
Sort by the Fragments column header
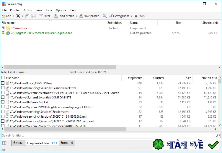click(133, 78)
